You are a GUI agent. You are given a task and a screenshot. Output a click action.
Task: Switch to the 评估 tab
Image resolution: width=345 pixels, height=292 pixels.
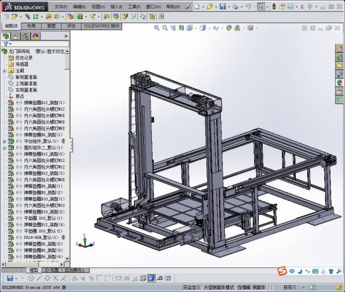point(71,26)
